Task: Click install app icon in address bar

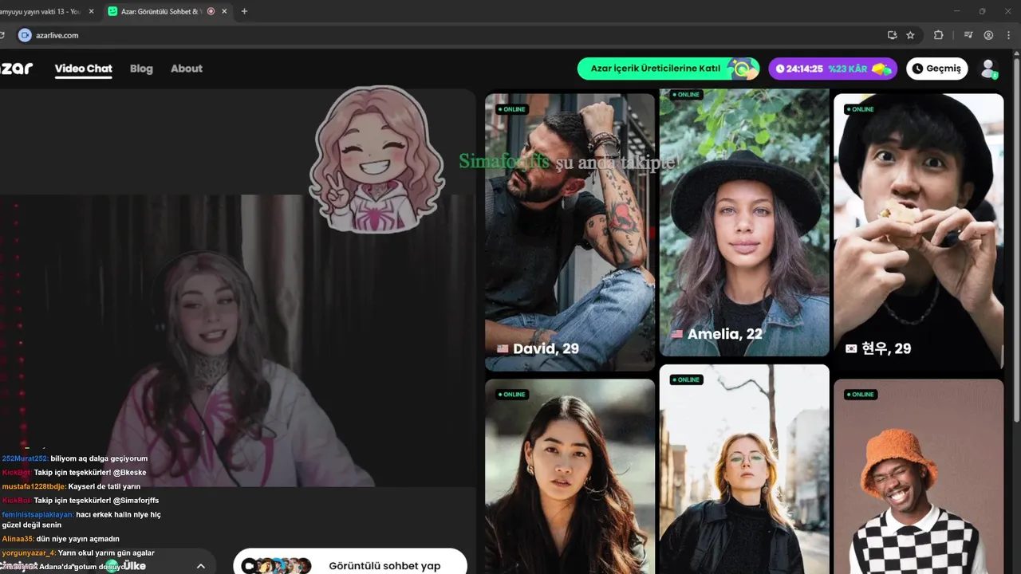Action: 892,35
